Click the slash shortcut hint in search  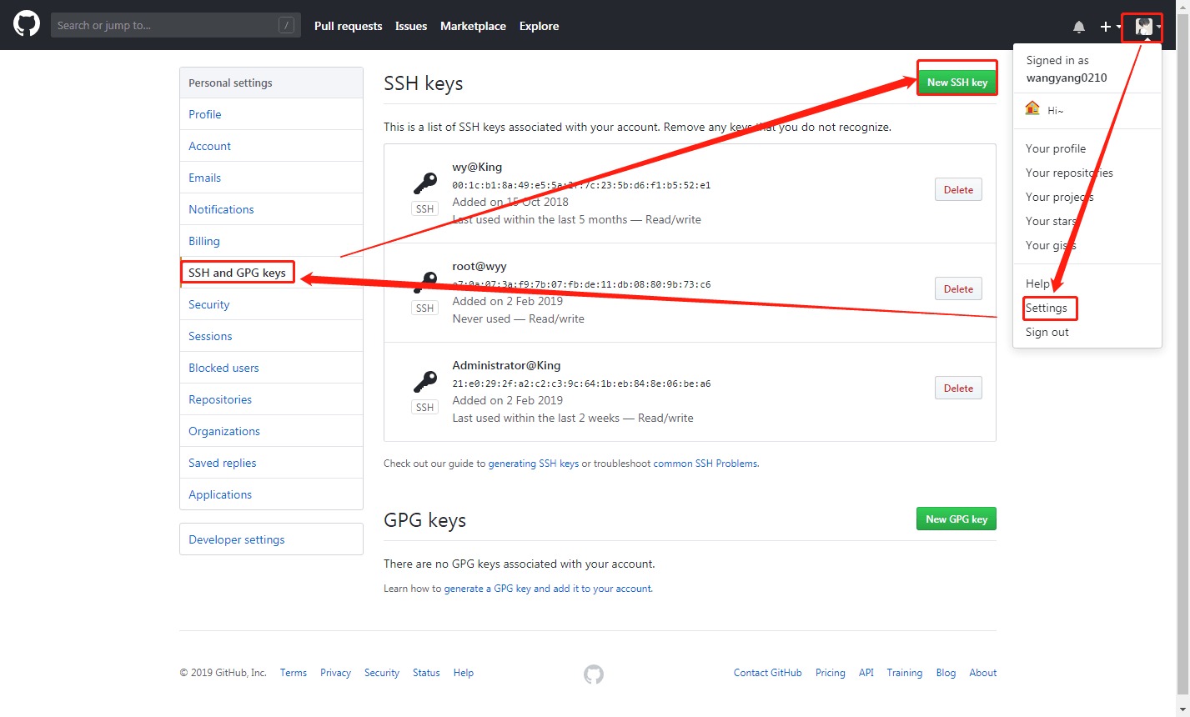(x=286, y=25)
